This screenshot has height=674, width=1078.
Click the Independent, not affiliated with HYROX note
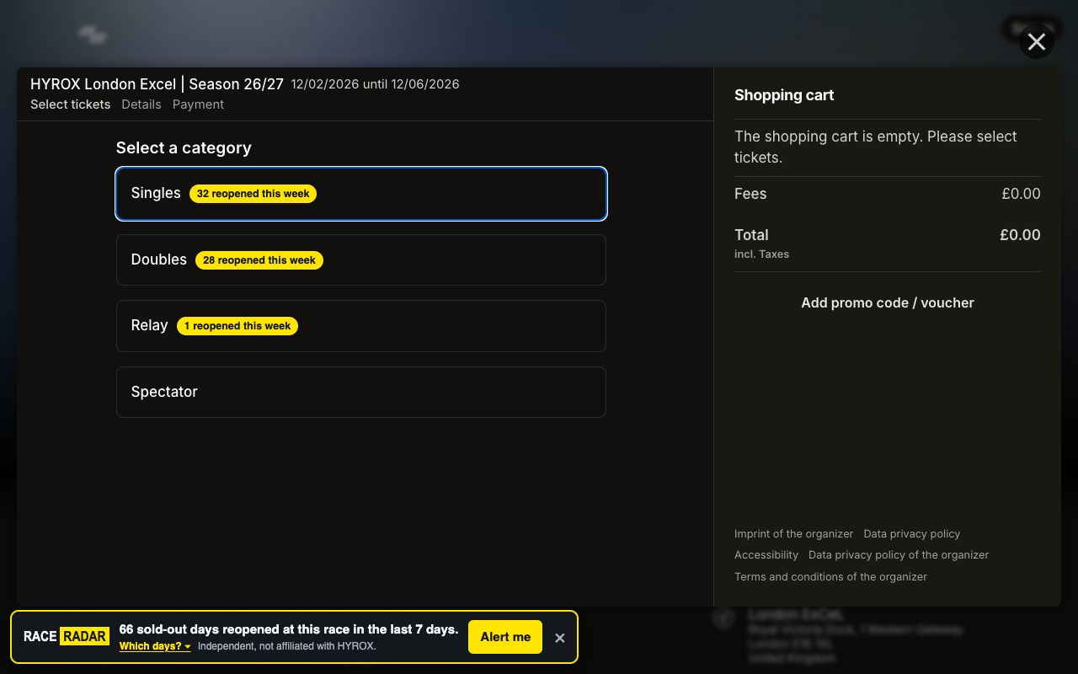coord(287,646)
